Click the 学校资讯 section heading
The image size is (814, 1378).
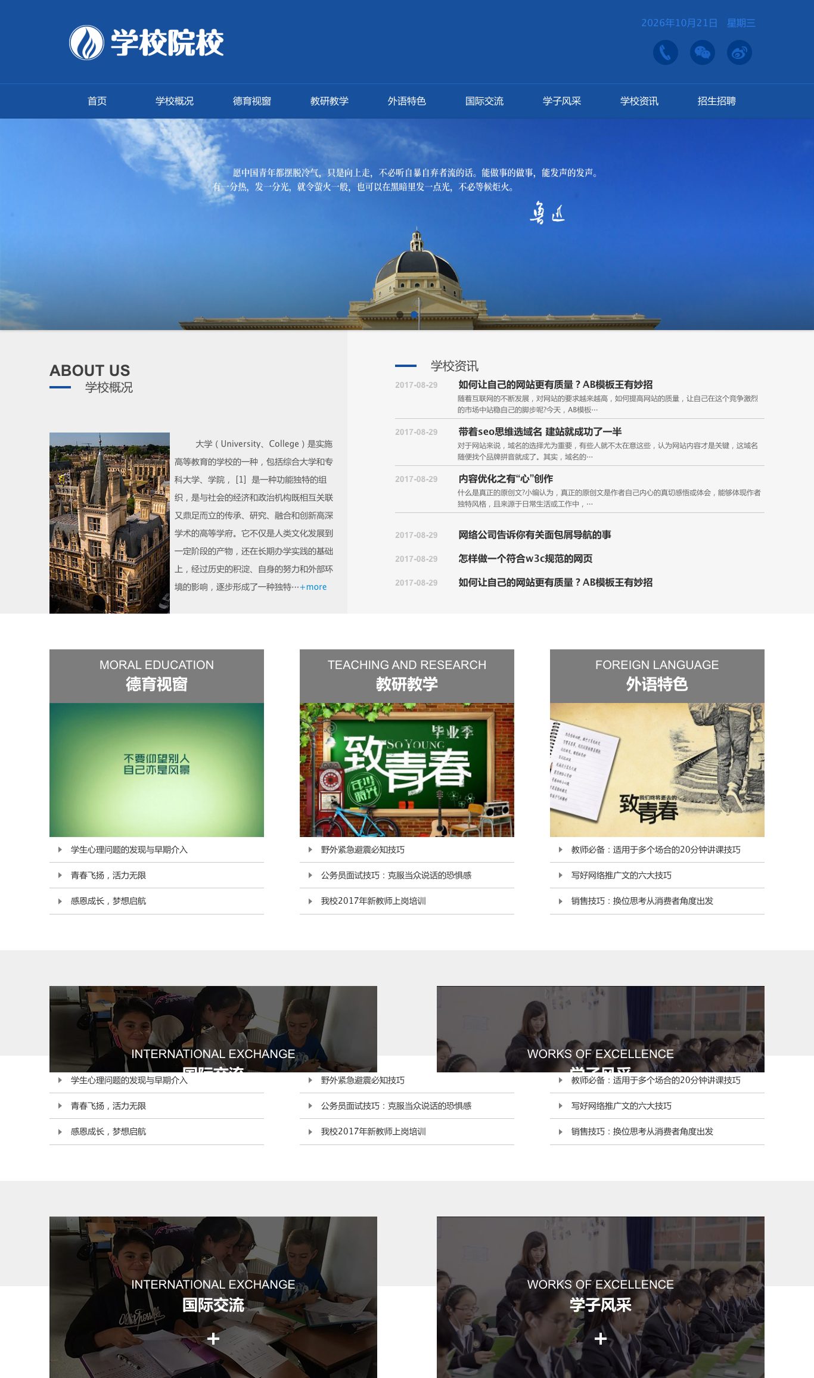click(455, 366)
